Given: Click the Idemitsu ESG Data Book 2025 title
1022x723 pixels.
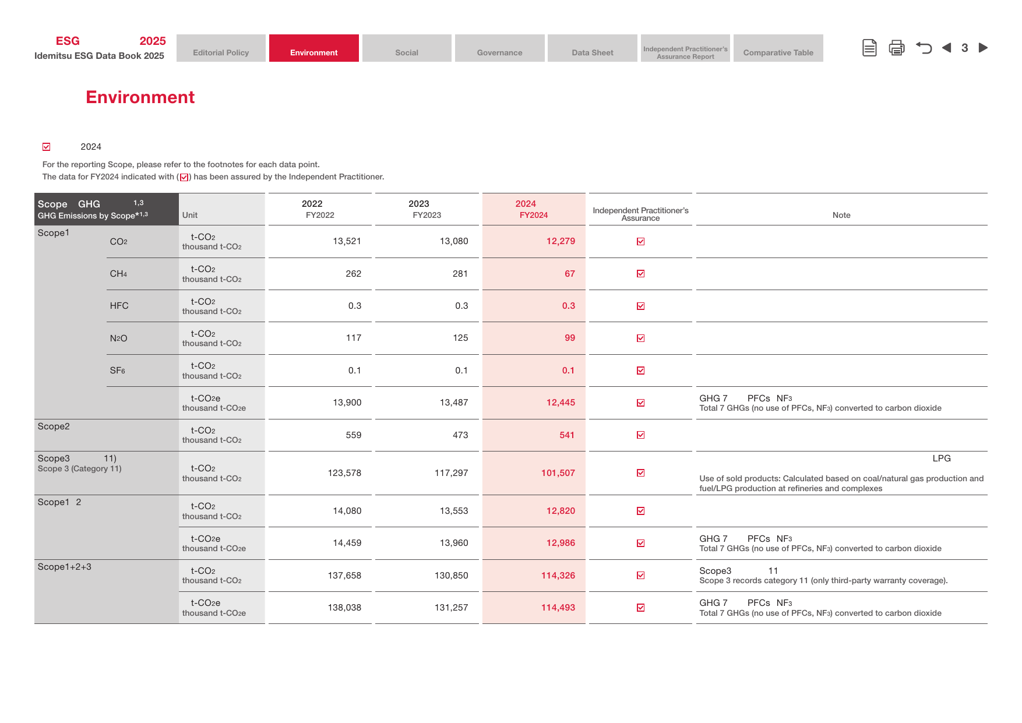Looking at the screenshot, I should click(x=99, y=56).
